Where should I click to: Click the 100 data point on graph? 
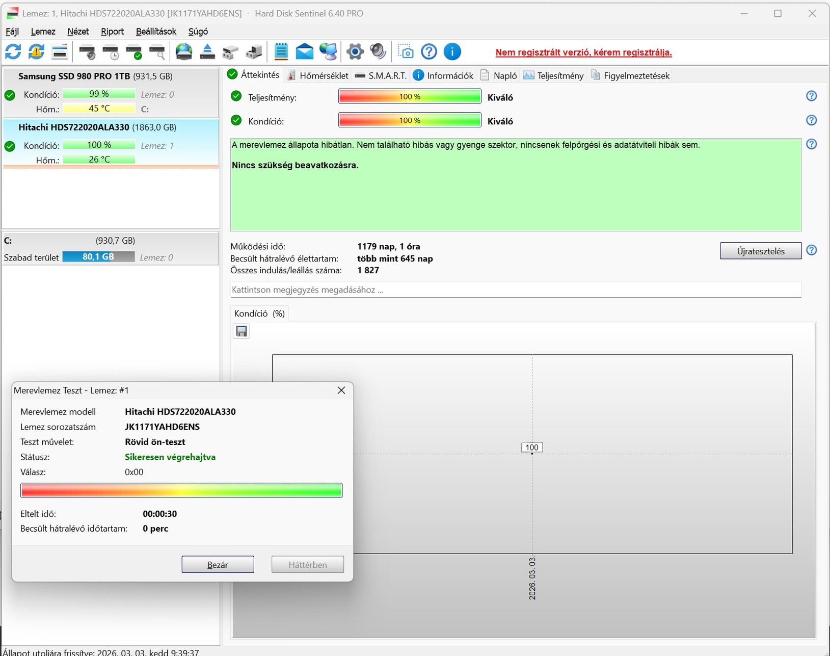532,448
